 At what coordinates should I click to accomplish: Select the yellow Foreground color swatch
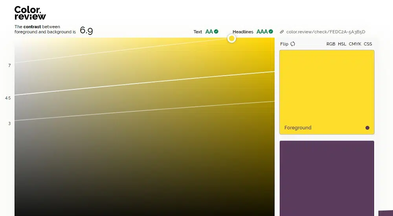tap(327, 90)
